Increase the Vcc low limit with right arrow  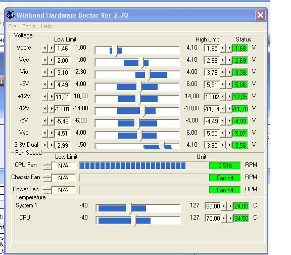click(x=52, y=60)
